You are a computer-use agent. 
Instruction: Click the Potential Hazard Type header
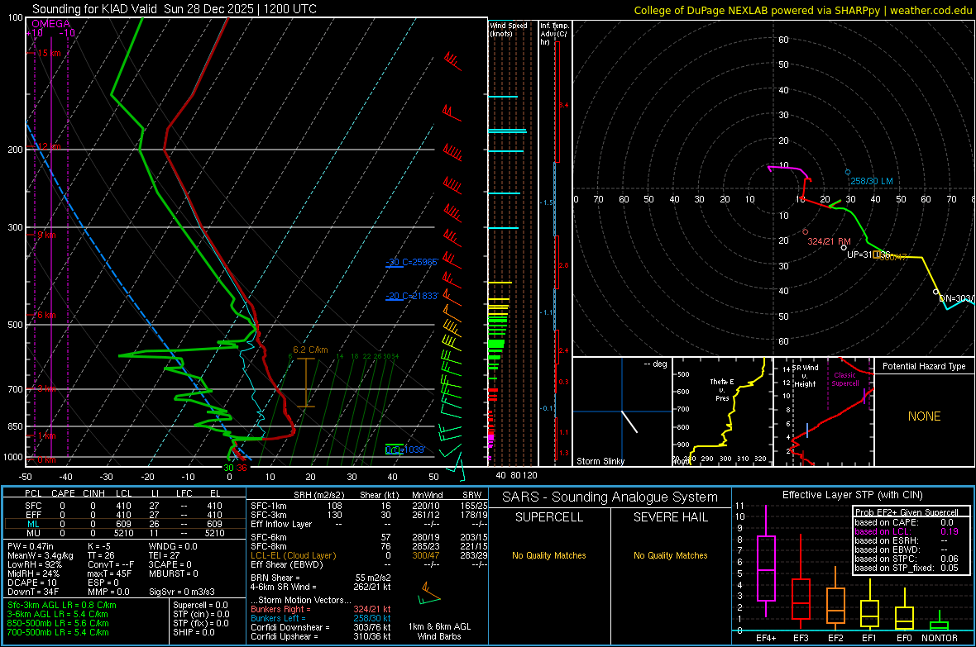(924, 366)
